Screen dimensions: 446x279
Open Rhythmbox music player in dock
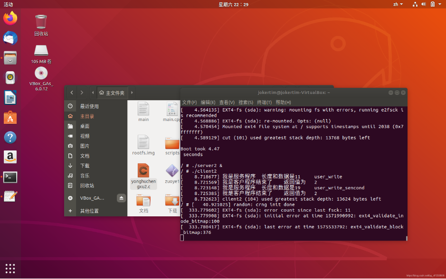click(x=10, y=77)
